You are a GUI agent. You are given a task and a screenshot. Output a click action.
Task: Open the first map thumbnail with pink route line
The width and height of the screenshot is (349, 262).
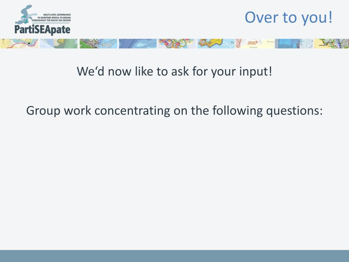[19, 43]
